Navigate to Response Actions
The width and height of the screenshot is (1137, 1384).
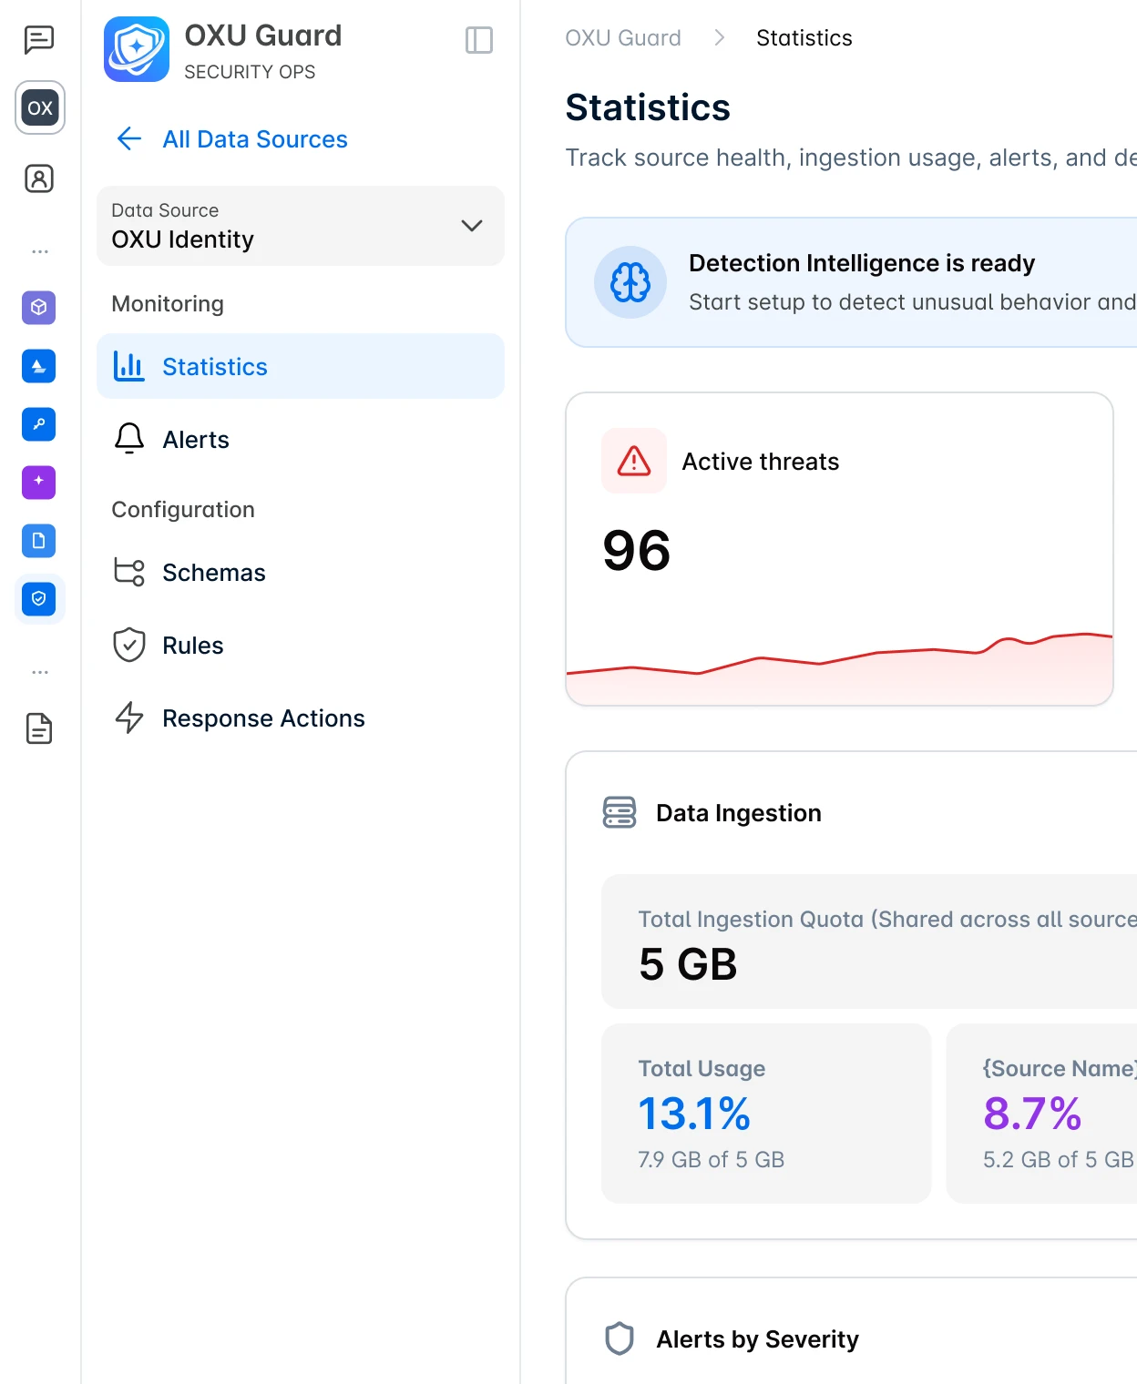coord(301,717)
